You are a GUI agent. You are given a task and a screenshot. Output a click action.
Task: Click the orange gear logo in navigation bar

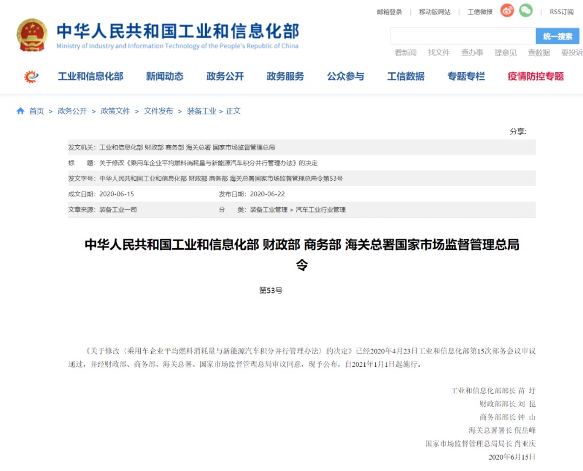point(31,77)
